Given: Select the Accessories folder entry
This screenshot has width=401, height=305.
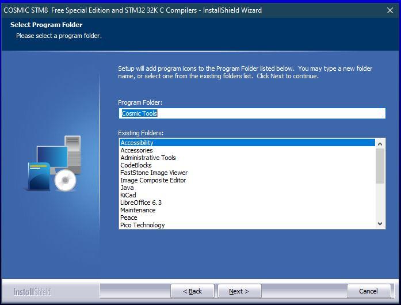Looking at the screenshot, I should 247,150.
